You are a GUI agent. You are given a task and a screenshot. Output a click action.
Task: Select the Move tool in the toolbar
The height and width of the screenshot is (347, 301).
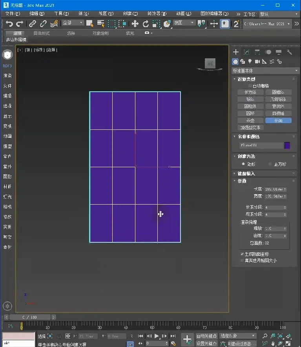[135, 24]
